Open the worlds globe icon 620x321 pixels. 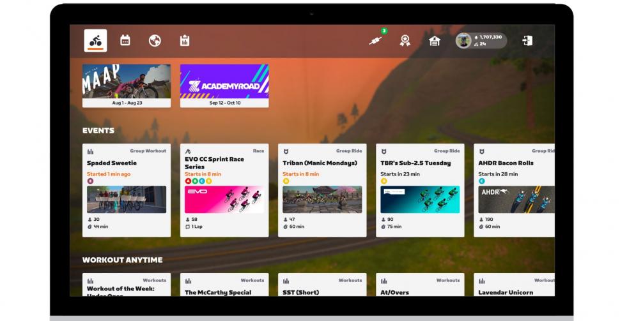tap(155, 40)
